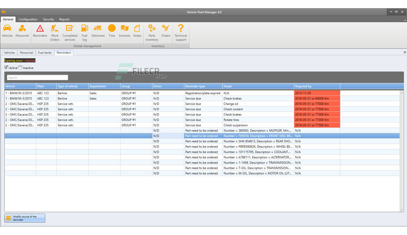
Task: Select row with WHEEL BE... part description
Action: (x=202, y=147)
